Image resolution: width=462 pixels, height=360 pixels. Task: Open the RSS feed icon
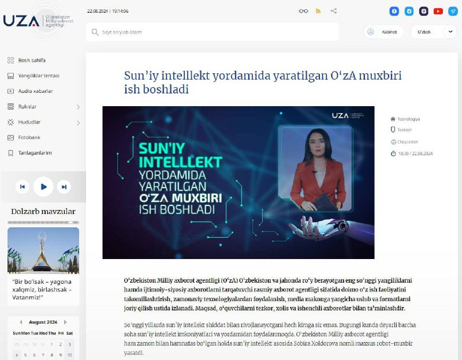coord(318,11)
